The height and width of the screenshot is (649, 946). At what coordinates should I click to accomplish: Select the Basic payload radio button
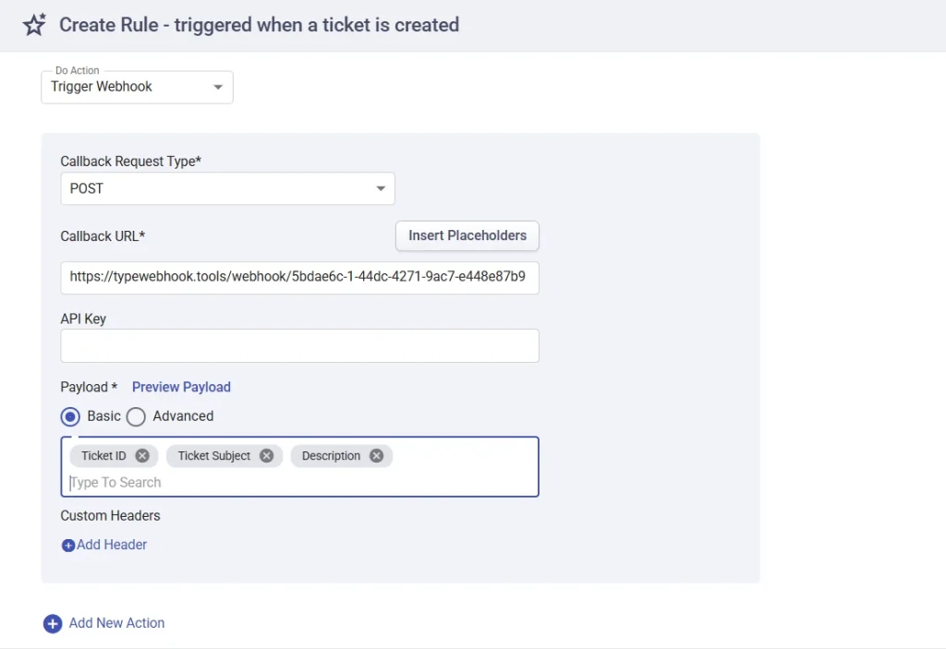(71, 416)
